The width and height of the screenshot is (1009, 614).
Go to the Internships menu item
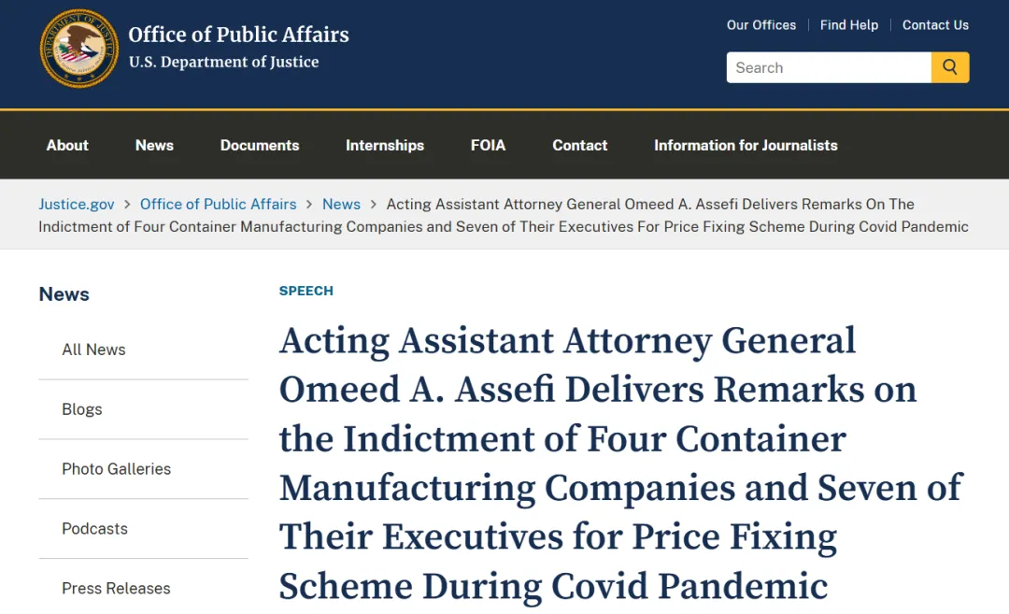click(x=385, y=146)
